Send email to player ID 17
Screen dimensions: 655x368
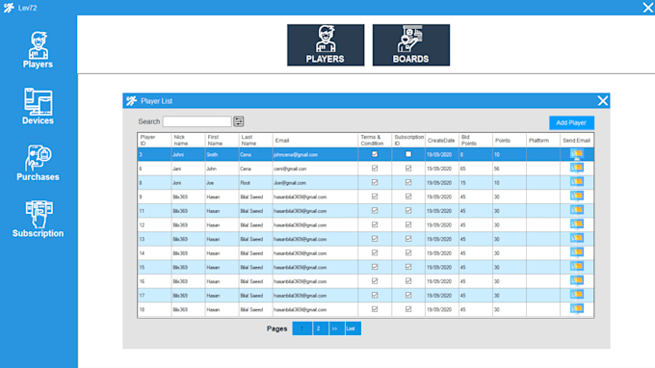tap(577, 296)
